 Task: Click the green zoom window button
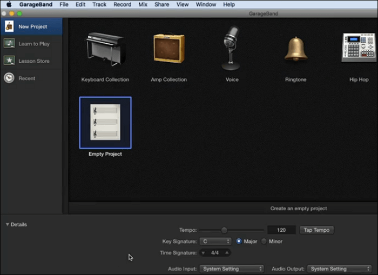click(x=20, y=14)
